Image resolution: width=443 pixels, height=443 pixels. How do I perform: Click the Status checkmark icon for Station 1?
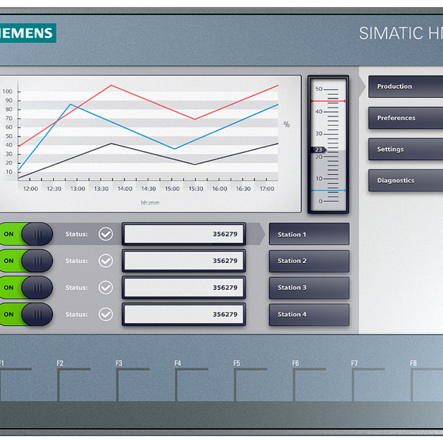pos(106,234)
